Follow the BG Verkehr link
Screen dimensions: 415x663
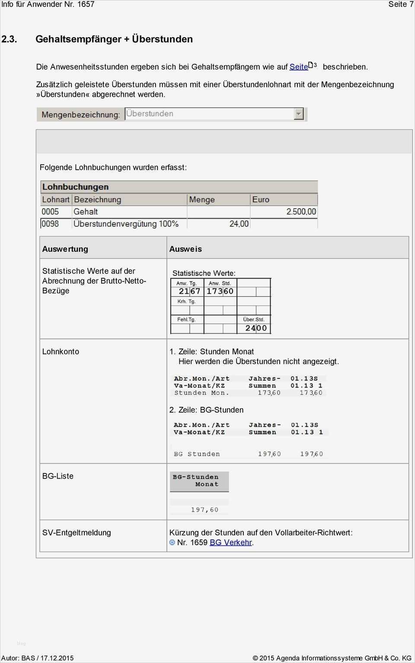pos(231,542)
